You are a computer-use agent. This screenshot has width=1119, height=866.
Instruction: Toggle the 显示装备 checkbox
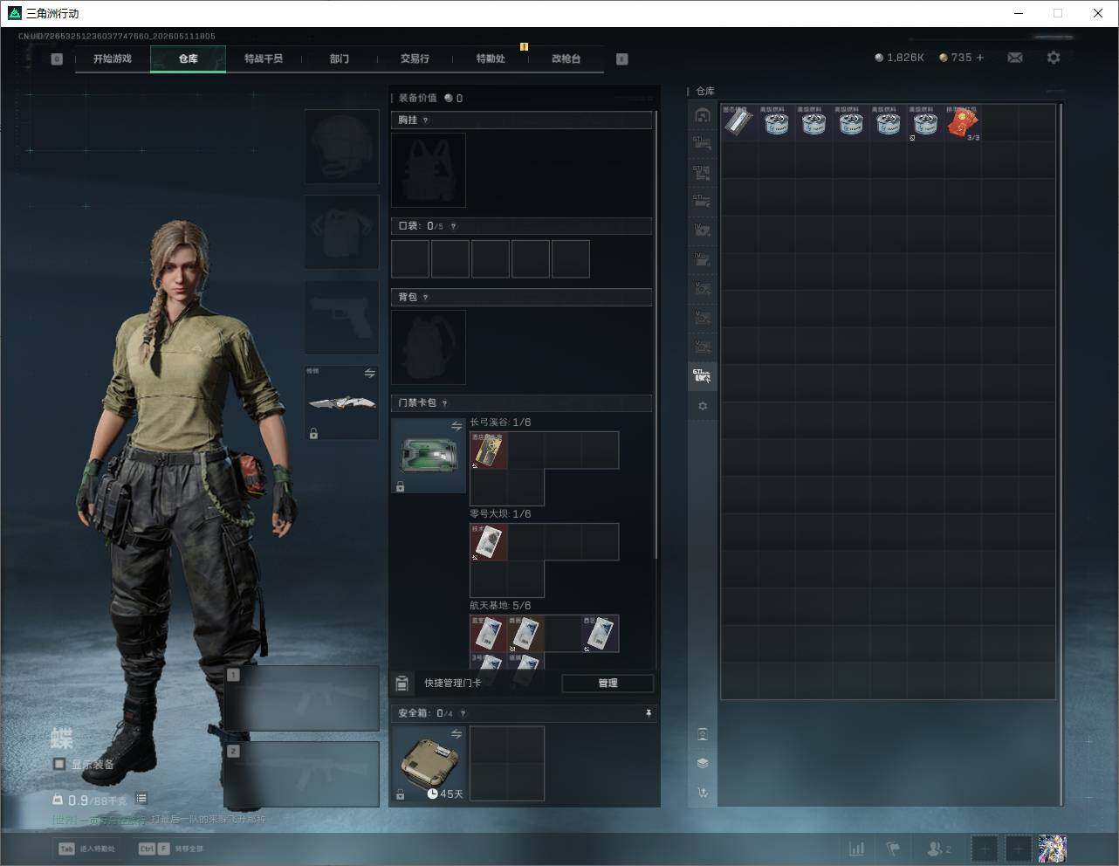[x=59, y=764]
